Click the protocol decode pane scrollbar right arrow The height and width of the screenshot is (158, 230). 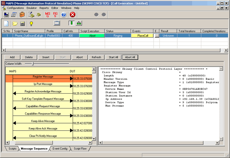coord(217,142)
